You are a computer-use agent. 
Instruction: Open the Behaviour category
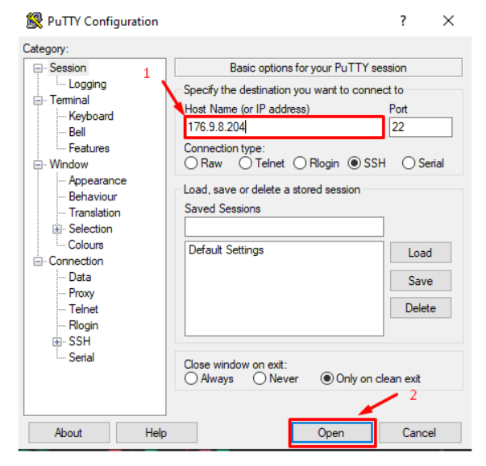(93, 196)
